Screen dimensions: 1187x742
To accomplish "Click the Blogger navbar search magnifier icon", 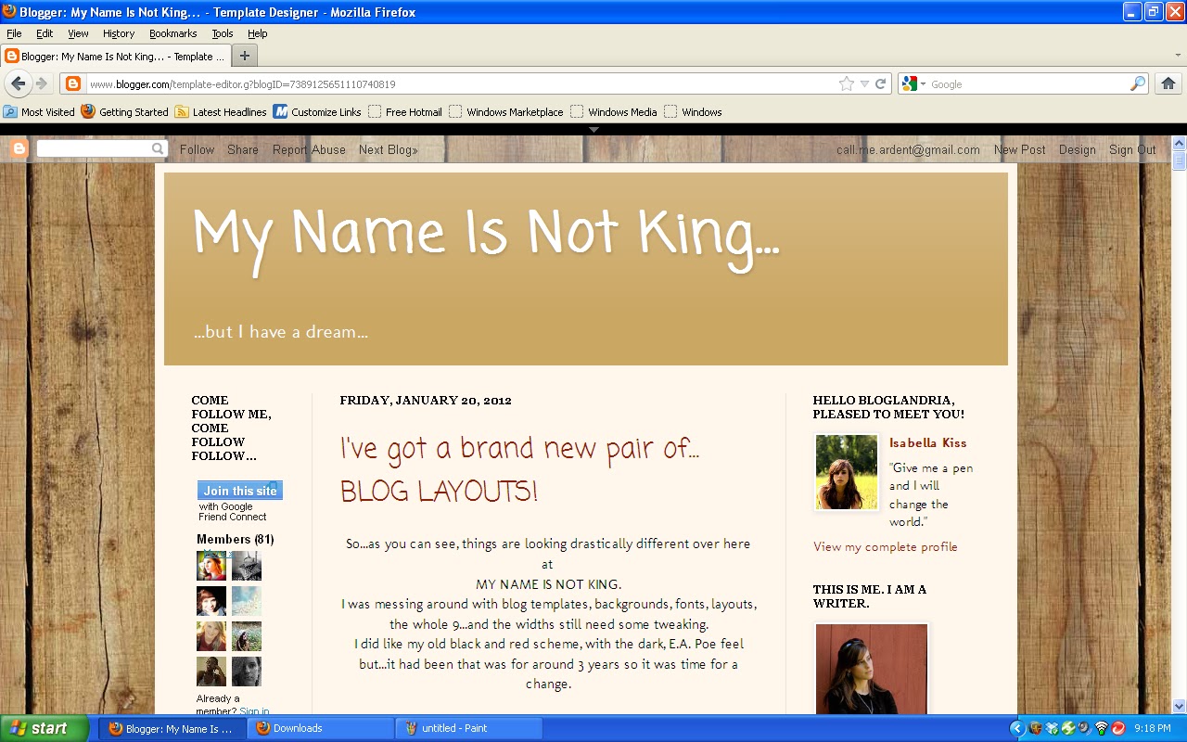I will 159,148.
